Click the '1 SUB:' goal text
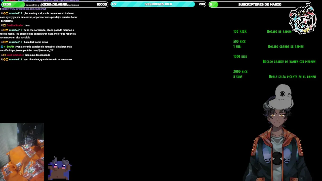Screen dimensions: 322x181 237,47
